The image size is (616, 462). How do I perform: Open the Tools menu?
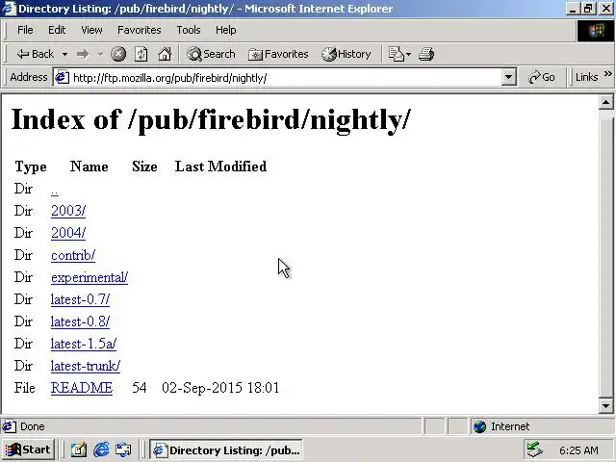(x=189, y=30)
